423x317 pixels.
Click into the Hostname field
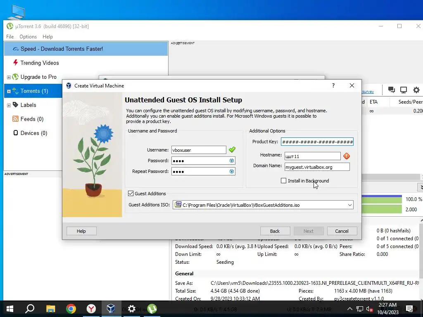(x=313, y=156)
